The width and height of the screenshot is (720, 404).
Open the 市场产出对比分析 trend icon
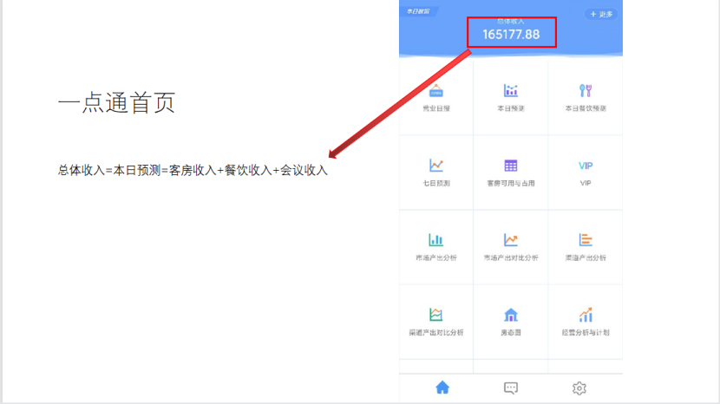coord(511,239)
